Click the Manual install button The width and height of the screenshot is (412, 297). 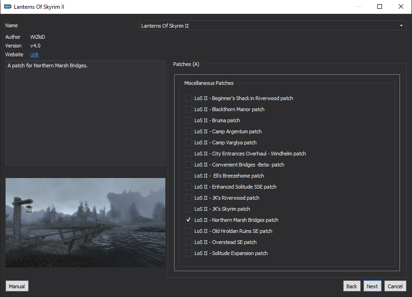17,286
